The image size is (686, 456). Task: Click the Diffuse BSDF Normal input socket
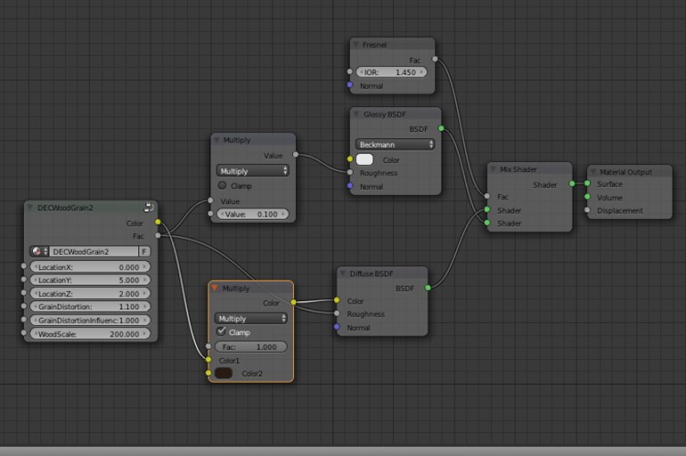click(x=337, y=327)
